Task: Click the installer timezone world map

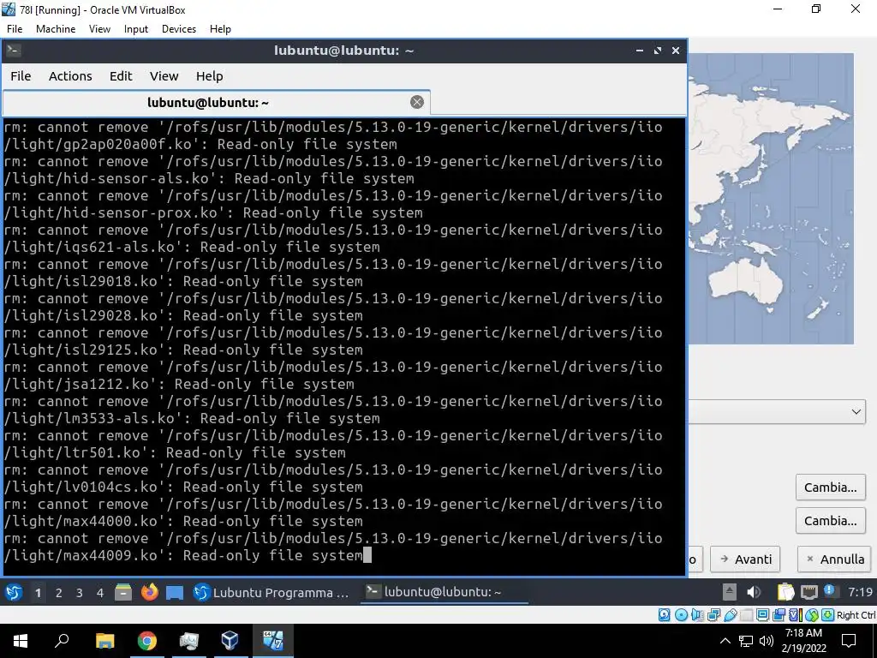Action: (x=771, y=199)
